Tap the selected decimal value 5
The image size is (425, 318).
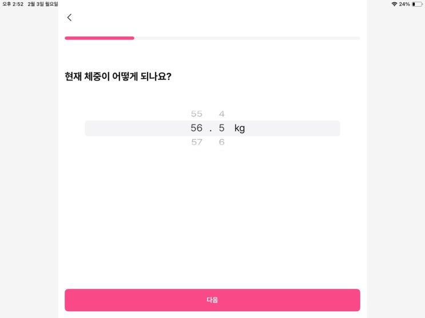point(222,128)
